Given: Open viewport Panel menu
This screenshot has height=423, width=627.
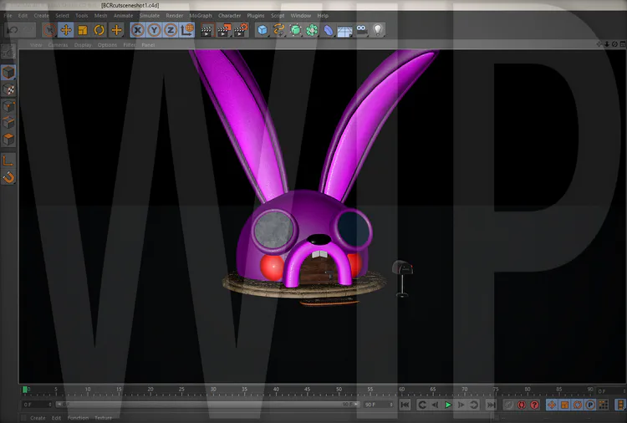Looking at the screenshot, I should click(x=148, y=45).
